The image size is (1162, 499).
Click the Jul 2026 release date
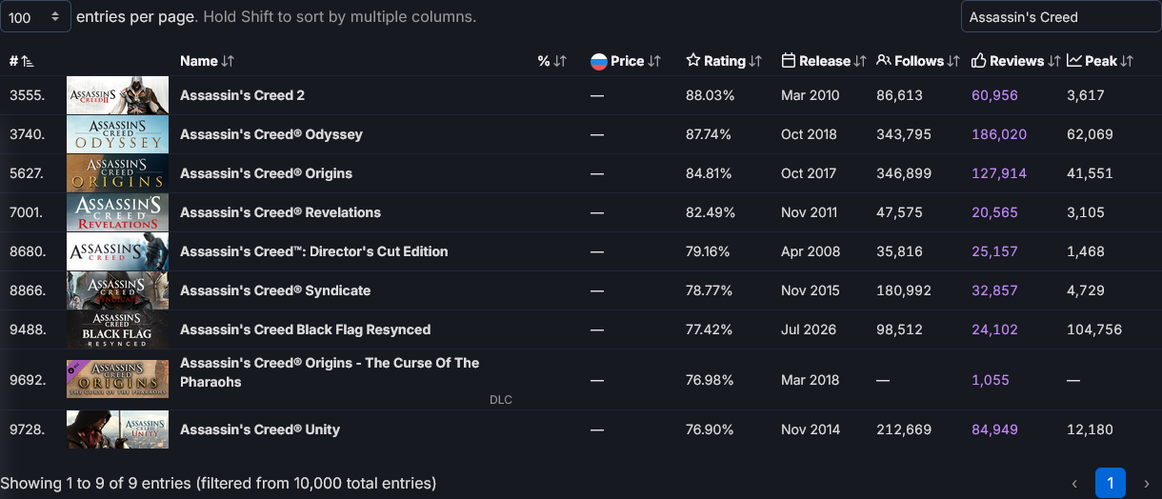tap(809, 329)
